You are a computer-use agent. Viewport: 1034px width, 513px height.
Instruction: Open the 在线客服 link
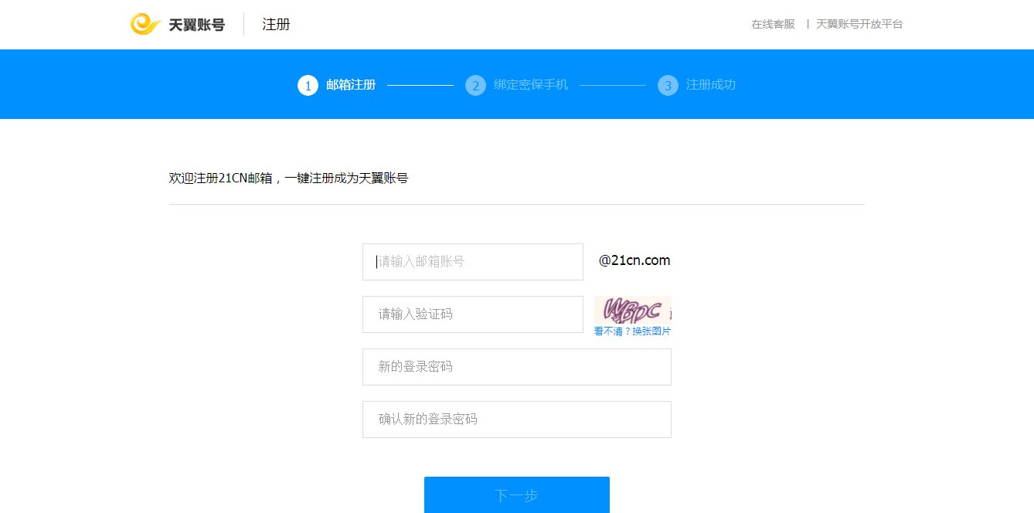[773, 24]
